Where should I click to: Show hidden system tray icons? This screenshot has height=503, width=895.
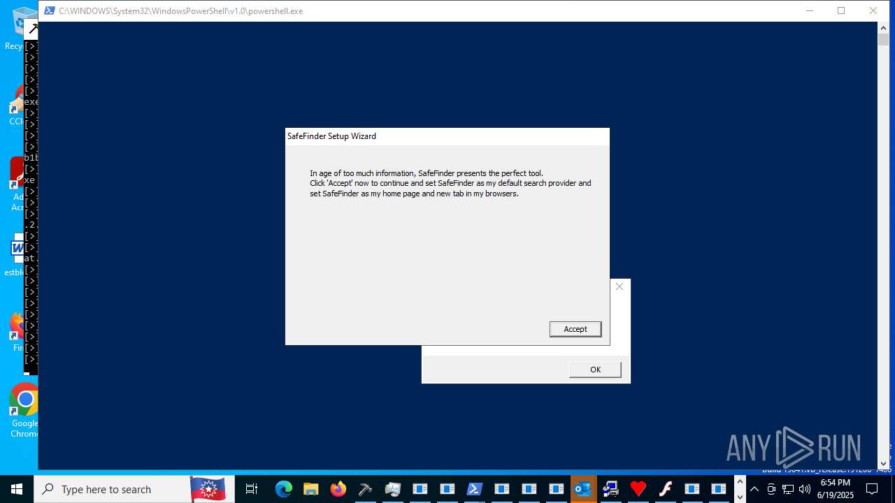coord(754,489)
